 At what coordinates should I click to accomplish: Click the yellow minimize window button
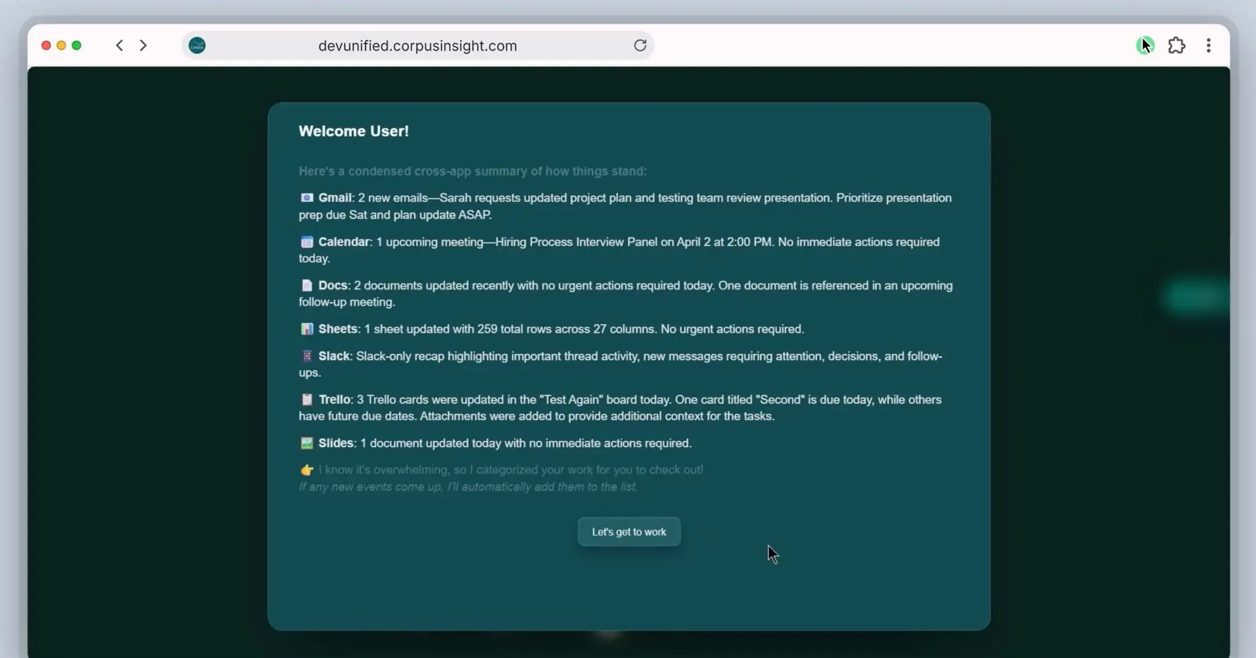(x=61, y=45)
